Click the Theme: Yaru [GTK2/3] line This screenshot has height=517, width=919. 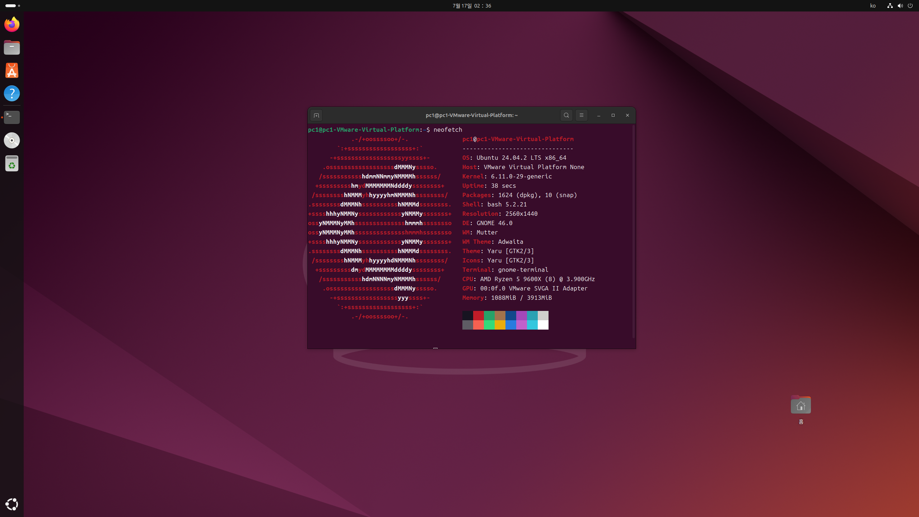[x=498, y=251]
